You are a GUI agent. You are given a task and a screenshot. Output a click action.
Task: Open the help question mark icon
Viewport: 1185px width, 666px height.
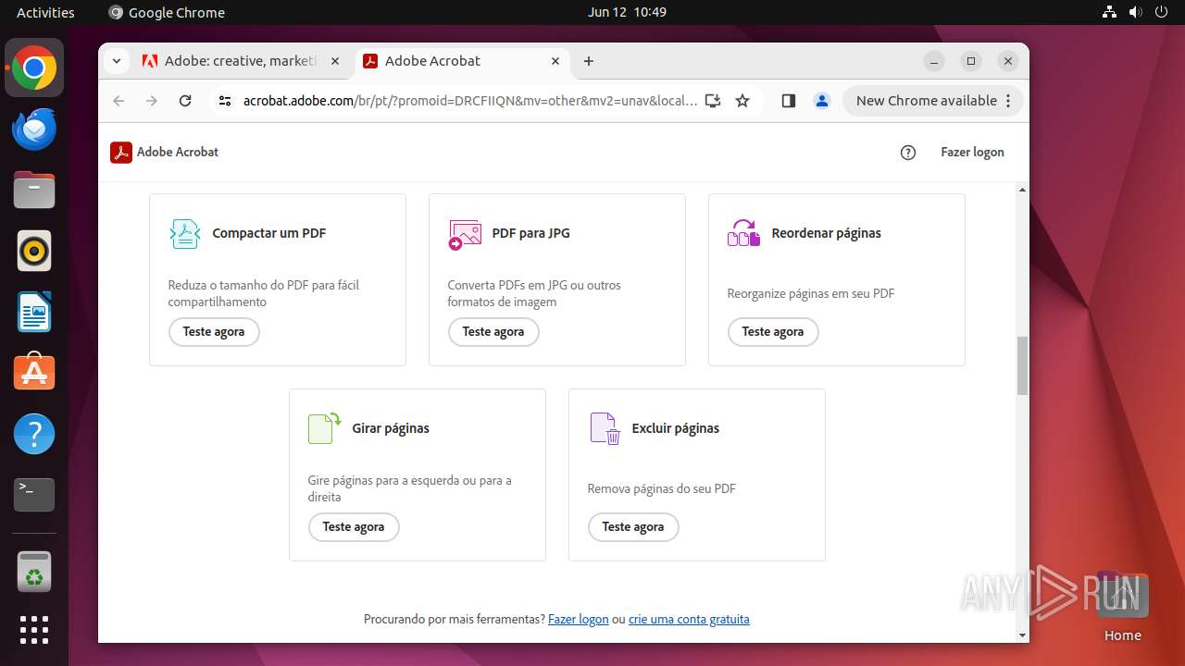tap(908, 153)
